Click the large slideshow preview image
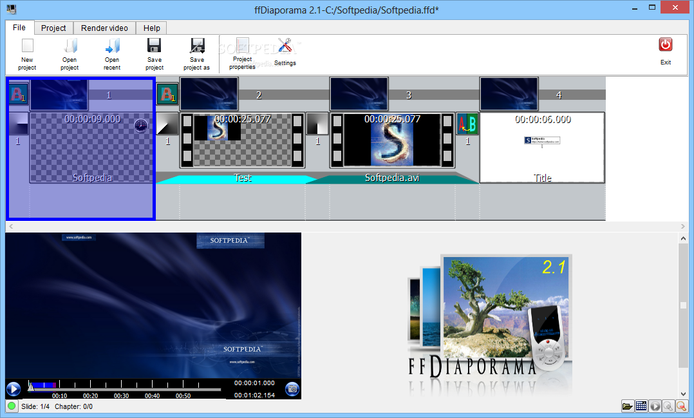 pyautogui.click(x=153, y=305)
